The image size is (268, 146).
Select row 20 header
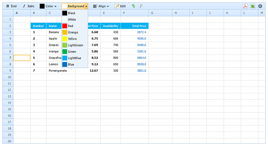point(8,141)
